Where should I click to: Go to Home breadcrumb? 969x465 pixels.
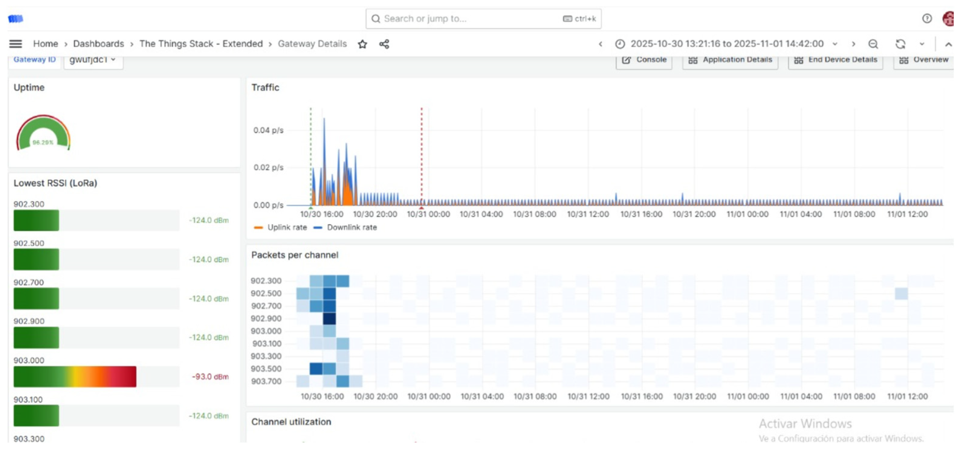point(46,44)
